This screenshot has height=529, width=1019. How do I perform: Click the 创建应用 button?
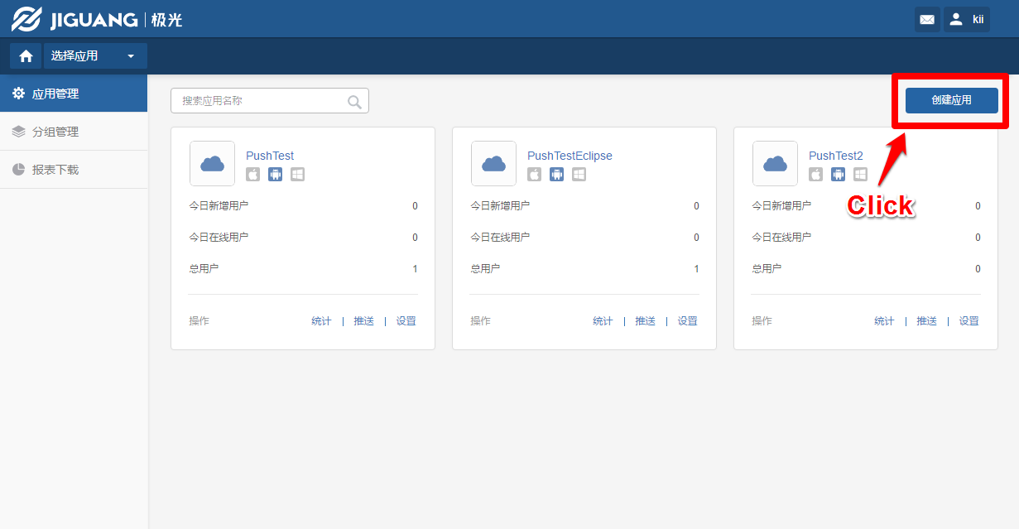(952, 100)
